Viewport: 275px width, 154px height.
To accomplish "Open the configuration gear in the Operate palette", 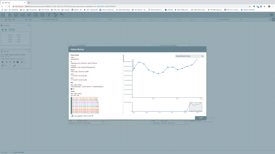I will [x=3, y=62].
